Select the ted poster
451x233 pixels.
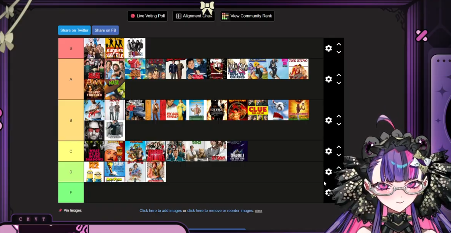[196, 151]
